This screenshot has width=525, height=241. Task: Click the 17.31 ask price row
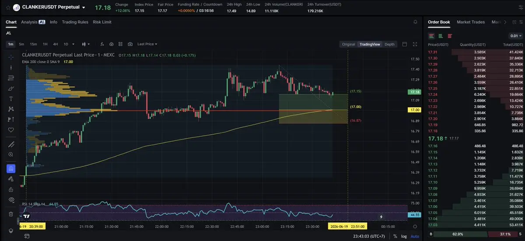[x=476, y=52]
